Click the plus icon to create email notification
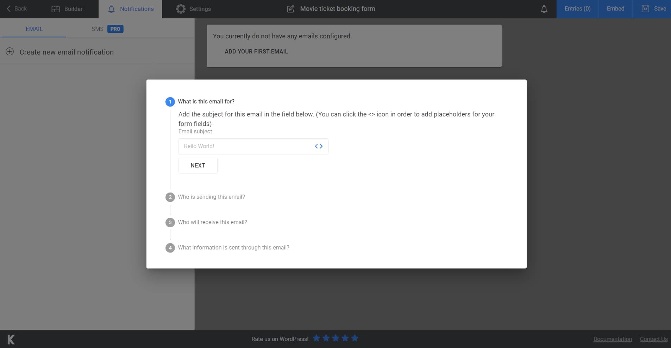 10,52
